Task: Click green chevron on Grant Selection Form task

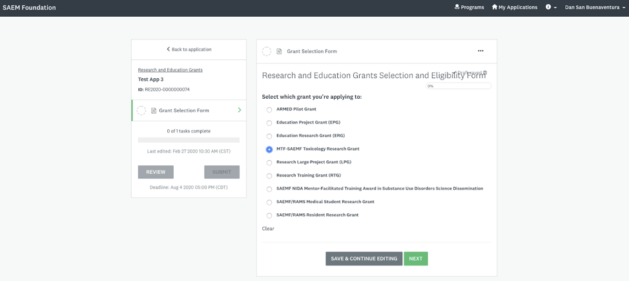Action: pos(240,110)
